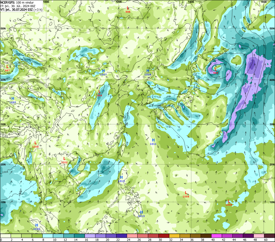Click the legend value 16
The image size is (275, 242).
(86, 240)
